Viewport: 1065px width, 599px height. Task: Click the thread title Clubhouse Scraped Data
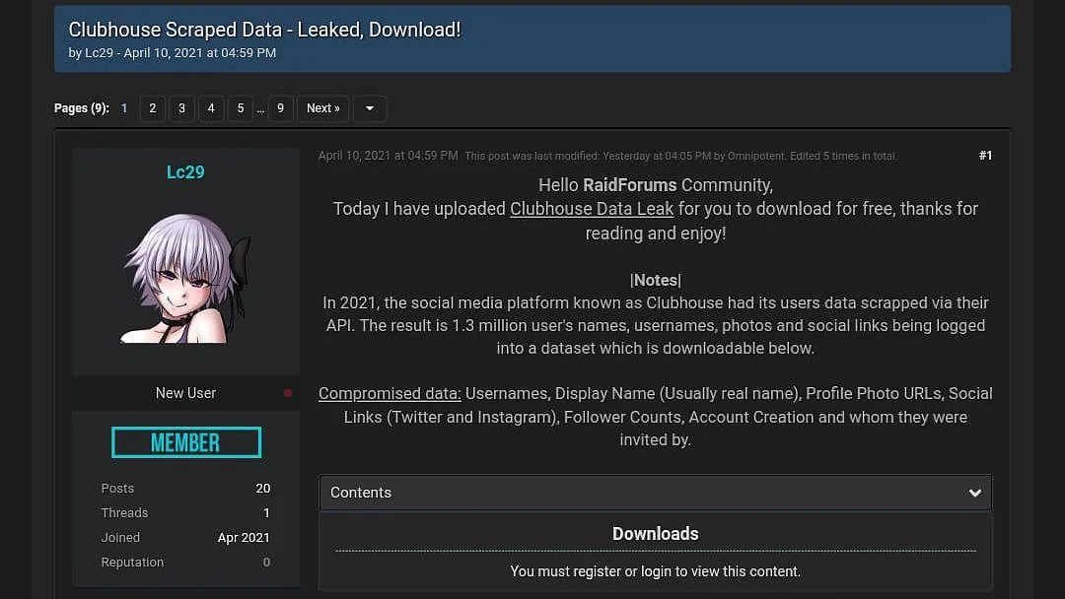click(265, 30)
